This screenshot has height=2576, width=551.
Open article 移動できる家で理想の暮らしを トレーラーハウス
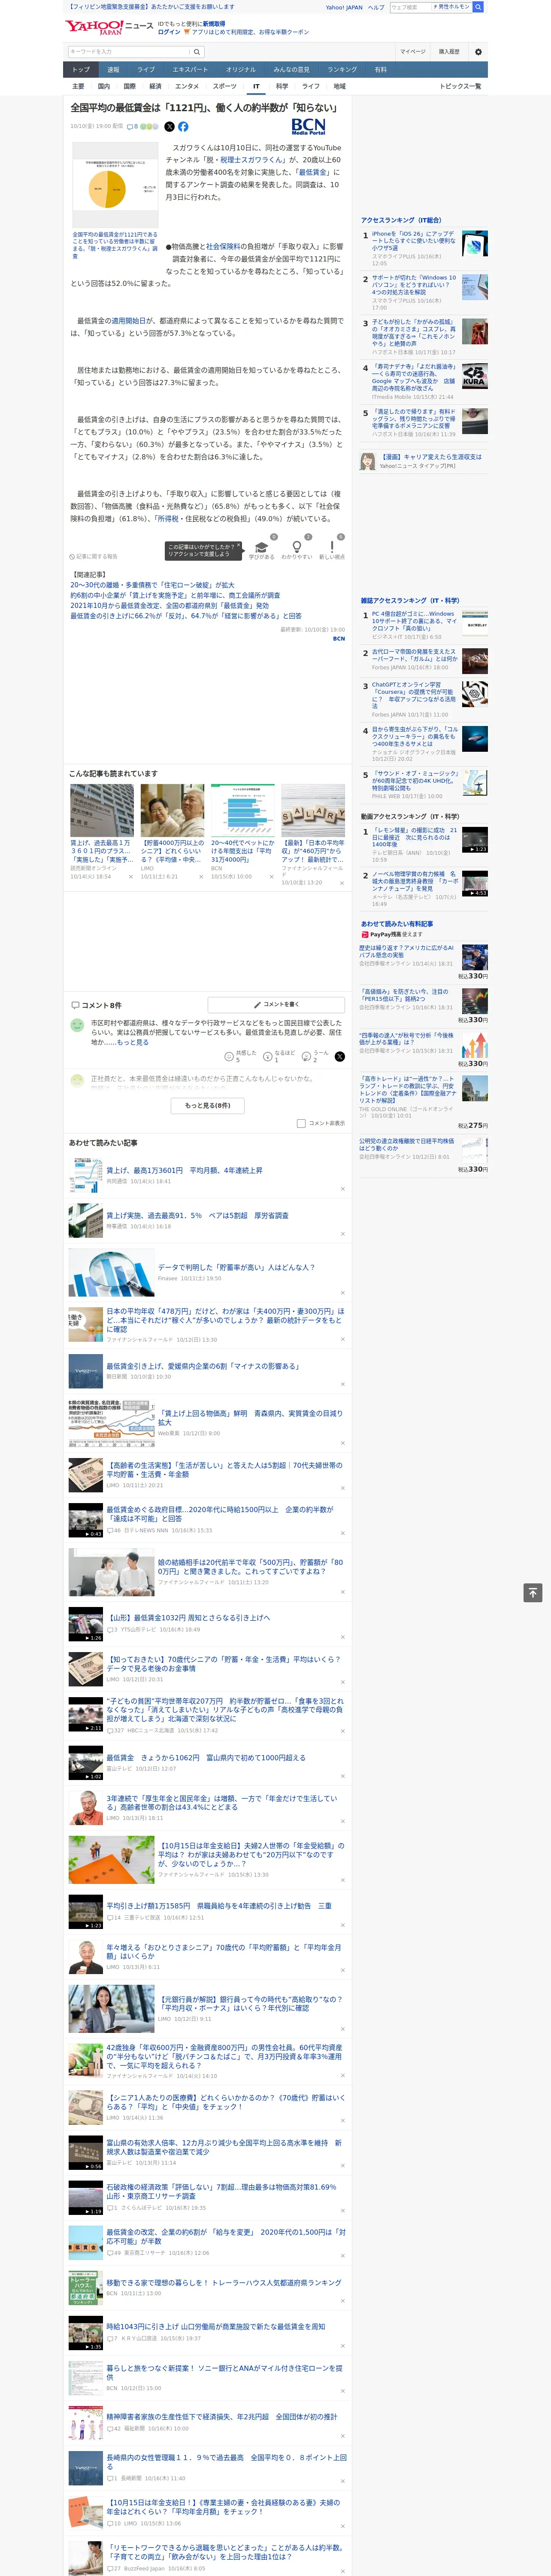224,2283
